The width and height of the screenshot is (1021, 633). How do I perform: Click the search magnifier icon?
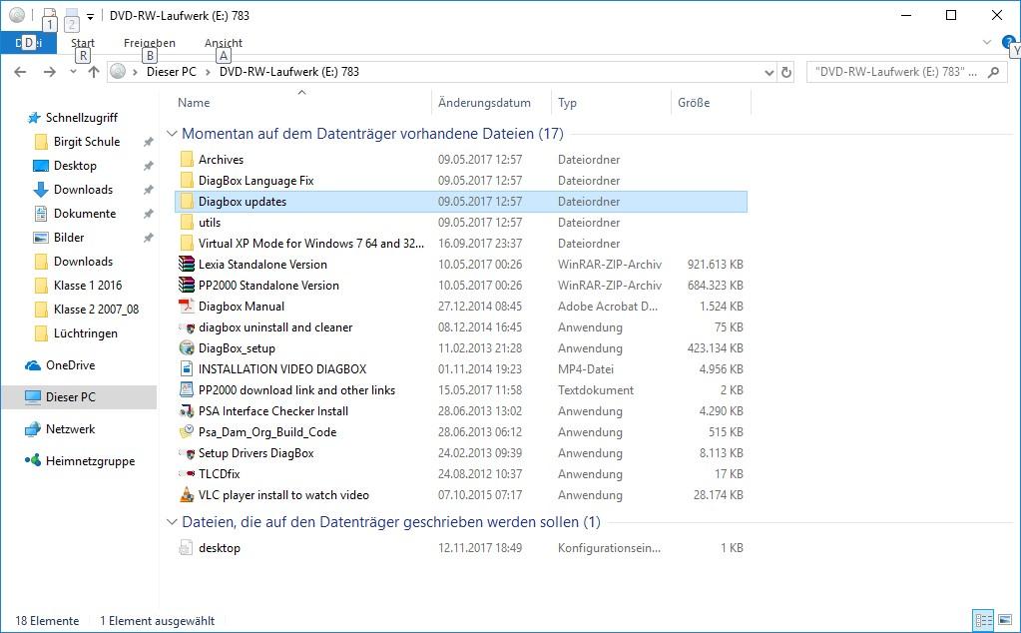pyautogui.click(x=993, y=72)
